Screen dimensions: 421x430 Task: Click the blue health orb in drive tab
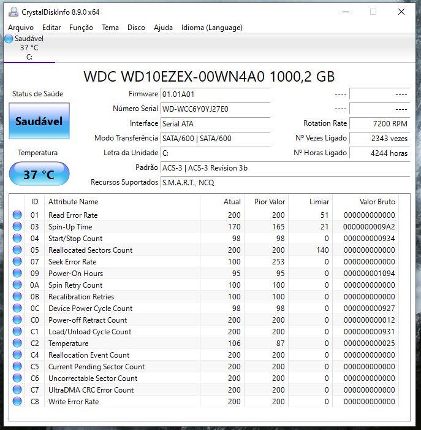[9, 39]
